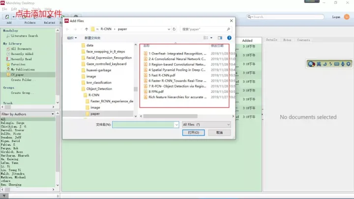Screen dimensions: 354x199
Task: Open the All Files (*) type dropdown
Action: 206,124
